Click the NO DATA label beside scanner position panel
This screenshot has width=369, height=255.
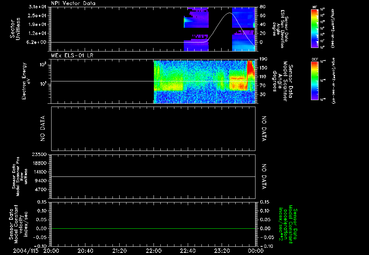click(x=264, y=177)
